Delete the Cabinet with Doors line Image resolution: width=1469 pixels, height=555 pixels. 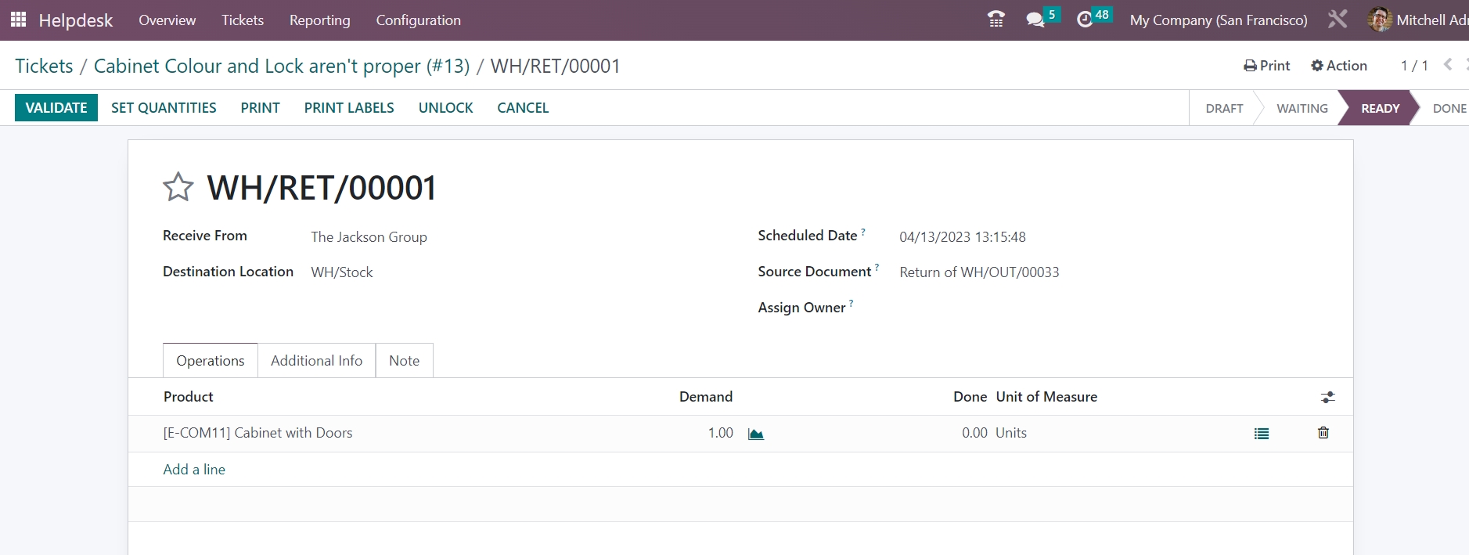click(1323, 433)
